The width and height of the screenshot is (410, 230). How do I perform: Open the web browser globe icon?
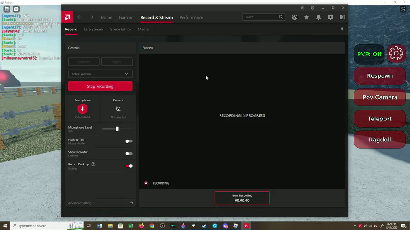[x=295, y=17]
